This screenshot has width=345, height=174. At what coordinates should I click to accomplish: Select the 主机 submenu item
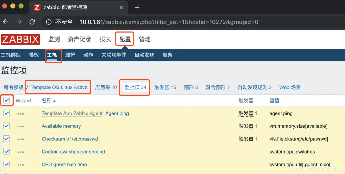click(52, 55)
